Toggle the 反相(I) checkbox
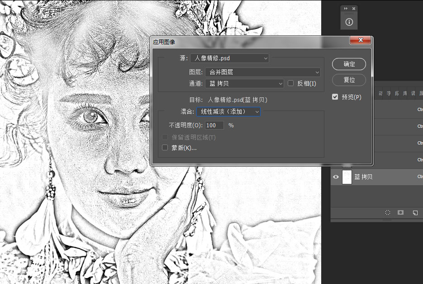 pyautogui.click(x=290, y=83)
